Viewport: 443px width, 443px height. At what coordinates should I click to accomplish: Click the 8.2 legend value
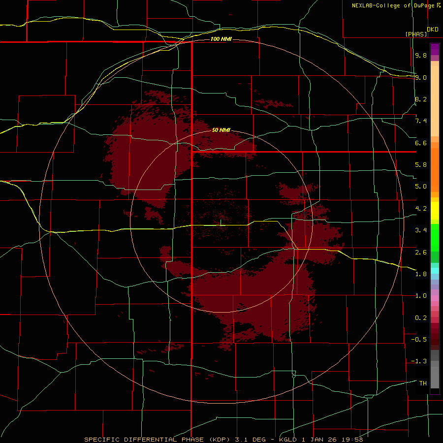pos(421,99)
